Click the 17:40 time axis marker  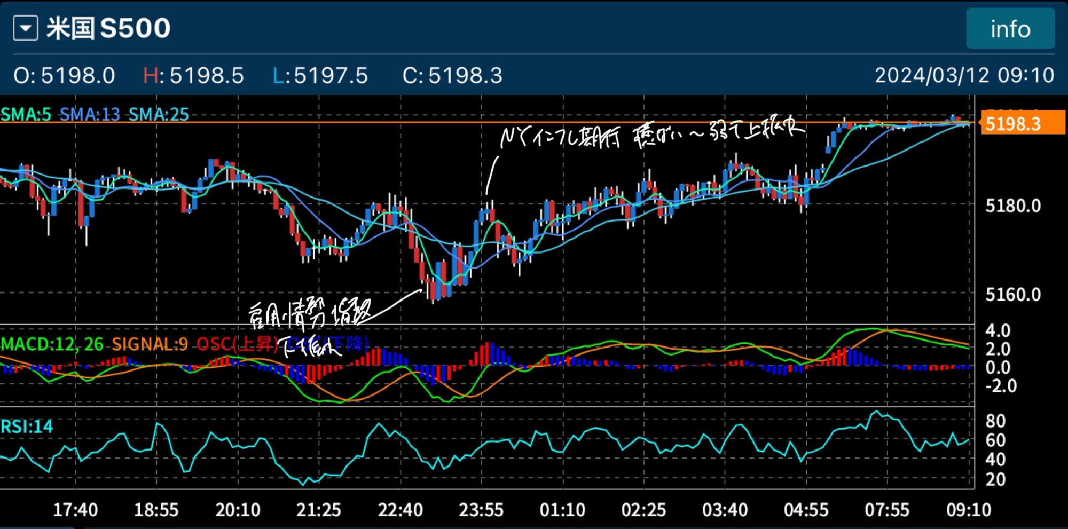click(x=75, y=510)
